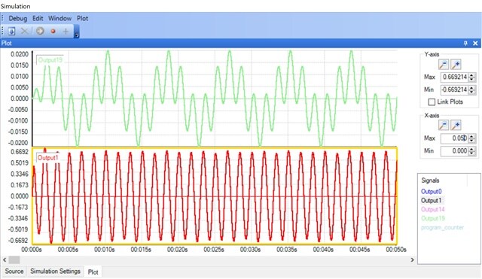This screenshot has width=482, height=279.
Task: Click the Output19 legend label on the green plot
Action: point(50,60)
